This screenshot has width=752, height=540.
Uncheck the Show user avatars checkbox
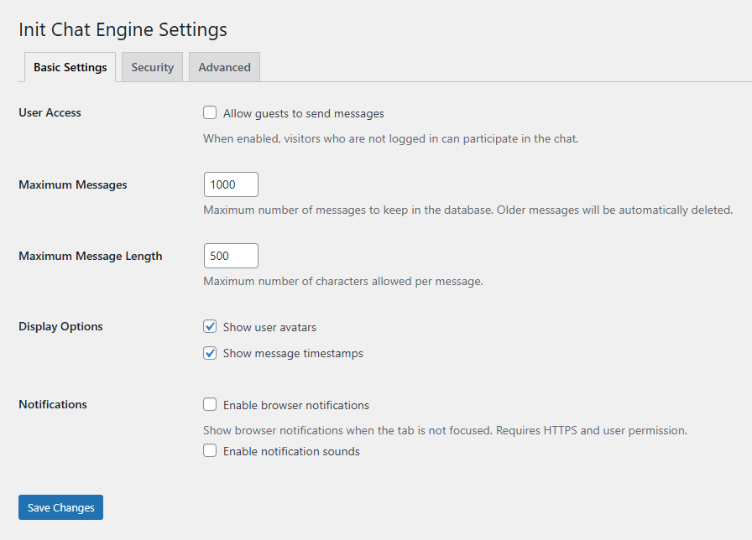pyautogui.click(x=210, y=327)
